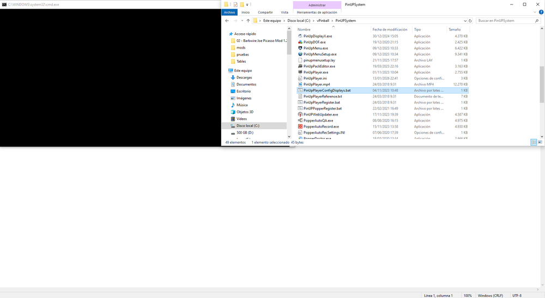545x298 pixels.
Task: Click the cmd.exe window title bar
Action: [111, 4]
